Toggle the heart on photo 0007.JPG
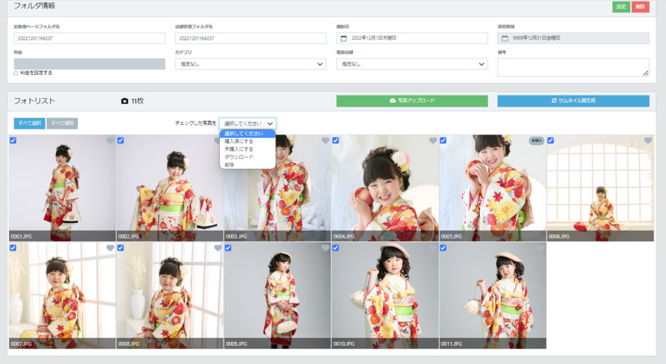666x364 pixels. pyautogui.click(x=110, y=248)
